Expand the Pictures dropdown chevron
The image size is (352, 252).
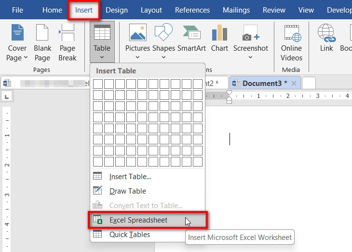137,57
